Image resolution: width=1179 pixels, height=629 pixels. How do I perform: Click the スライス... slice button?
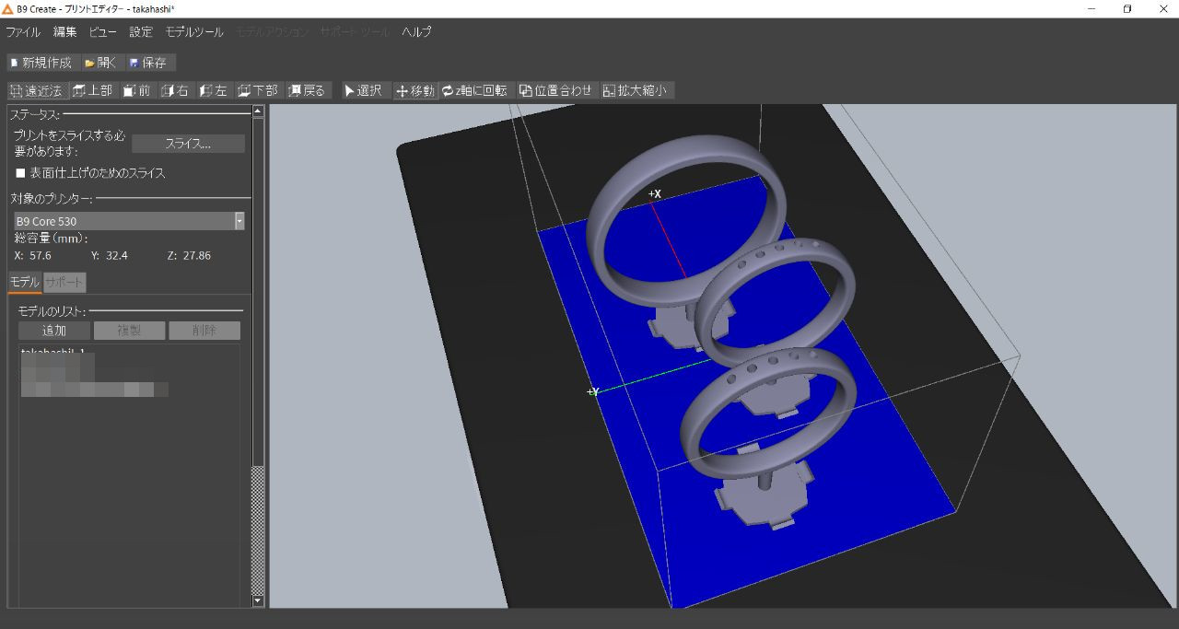(x=188, y=144)
